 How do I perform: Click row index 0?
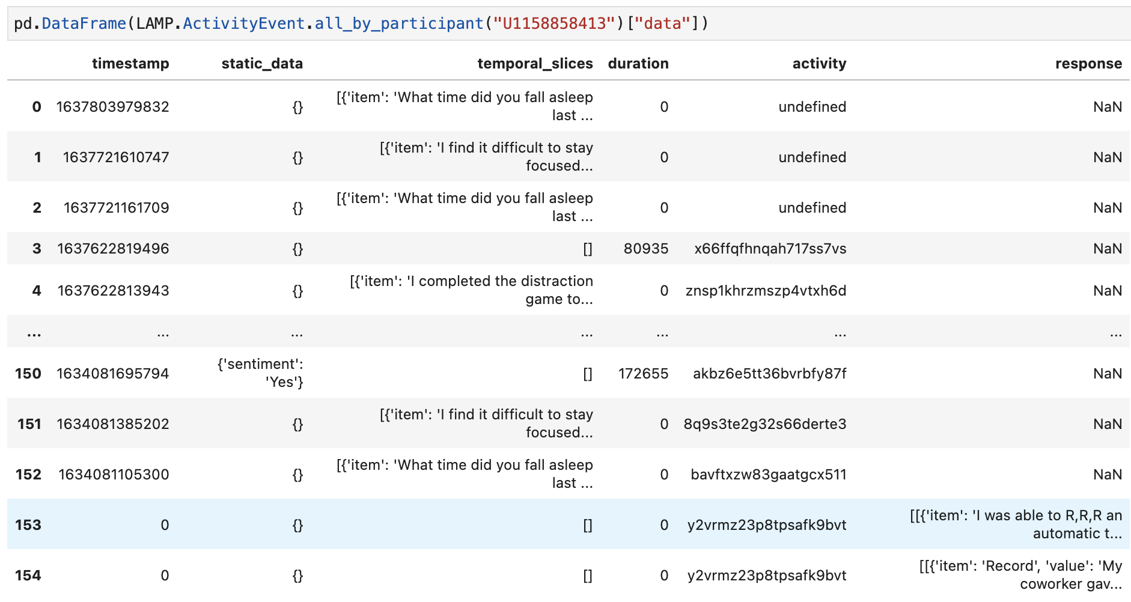pos(37,107)
